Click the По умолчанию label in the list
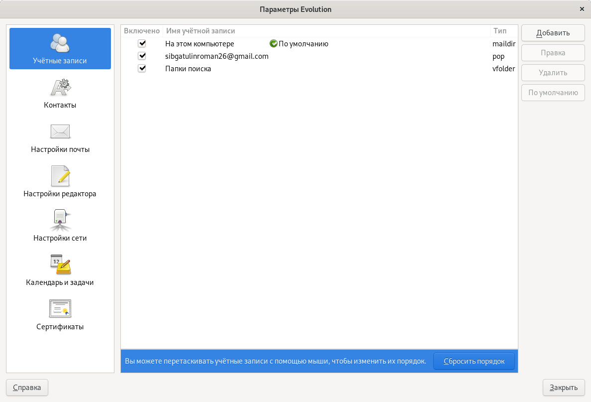The image size is (591, 402). [303, 44]
